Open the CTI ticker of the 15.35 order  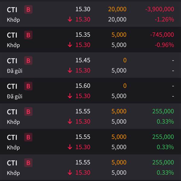tap(12, 35)
